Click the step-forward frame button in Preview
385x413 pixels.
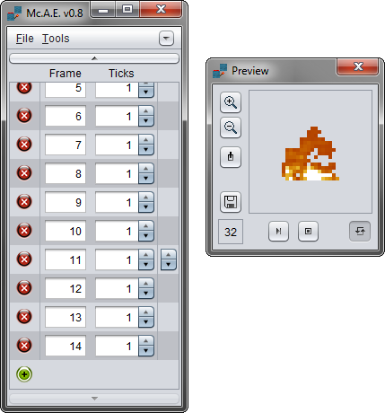tap(278, 231)
